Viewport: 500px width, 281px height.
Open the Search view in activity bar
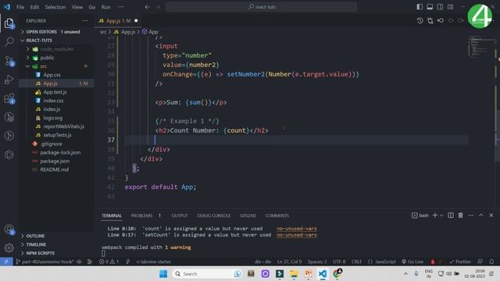click(x=9, y=41)
